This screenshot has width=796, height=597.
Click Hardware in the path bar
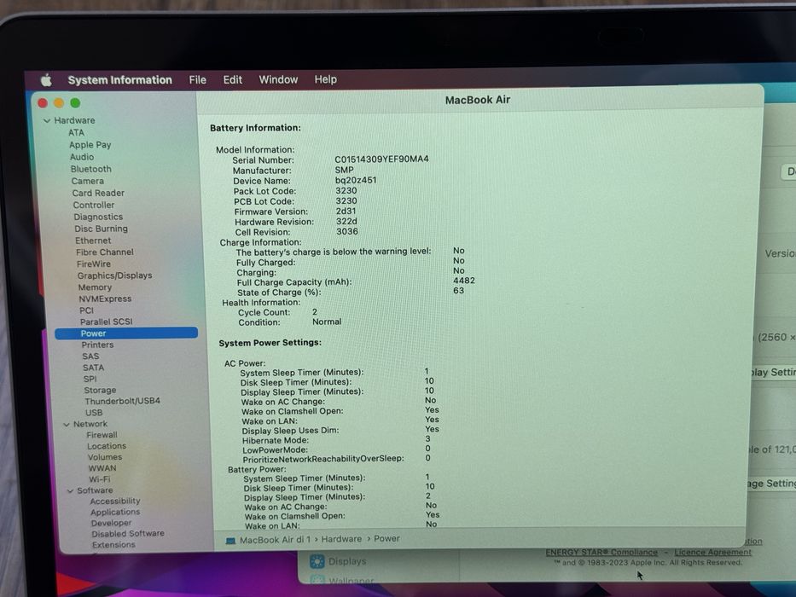point(341,539)
